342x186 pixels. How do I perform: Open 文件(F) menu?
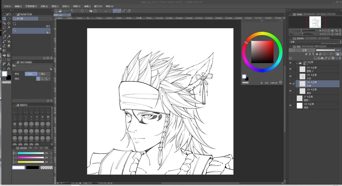[x=7, y=6]
